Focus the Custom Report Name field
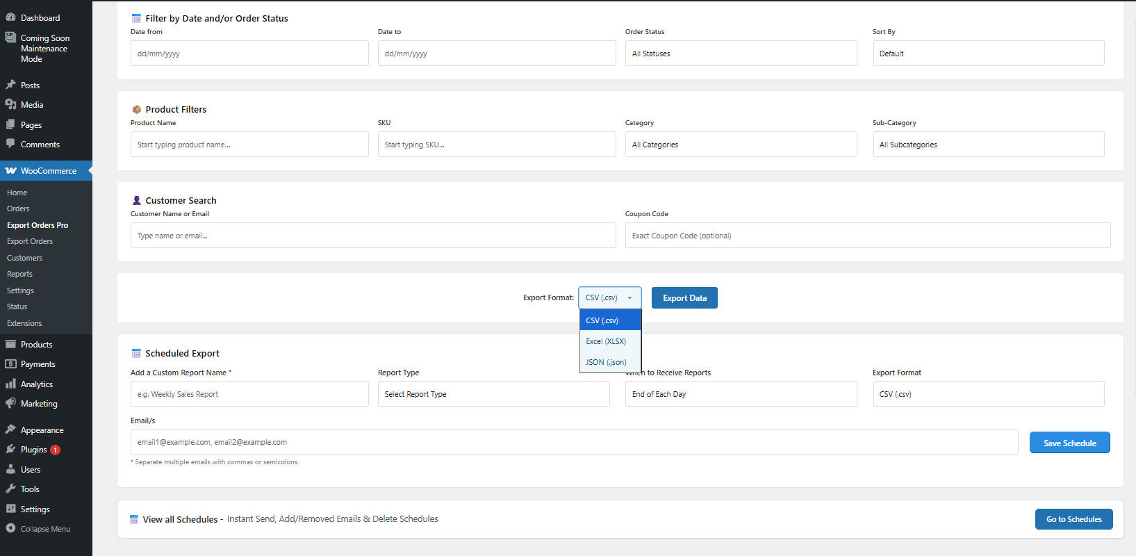The height and width of the screenshot is (556, 1136). [249, 394]
